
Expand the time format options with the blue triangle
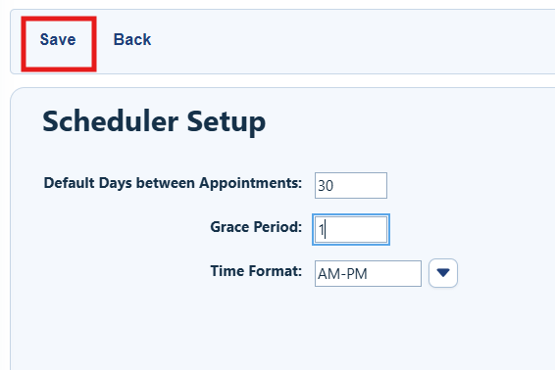tap(443, 273)
